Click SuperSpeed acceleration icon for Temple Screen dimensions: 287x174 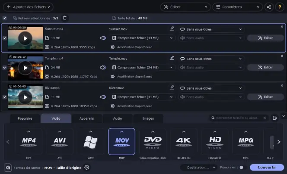(x=112, y=76)
